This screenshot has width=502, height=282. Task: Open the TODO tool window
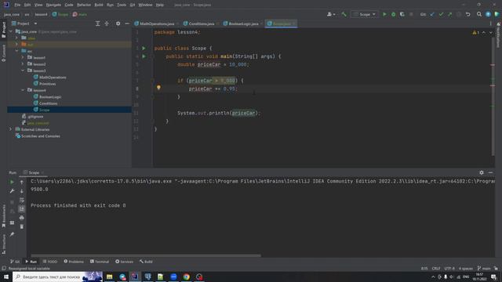click(50, 262)
